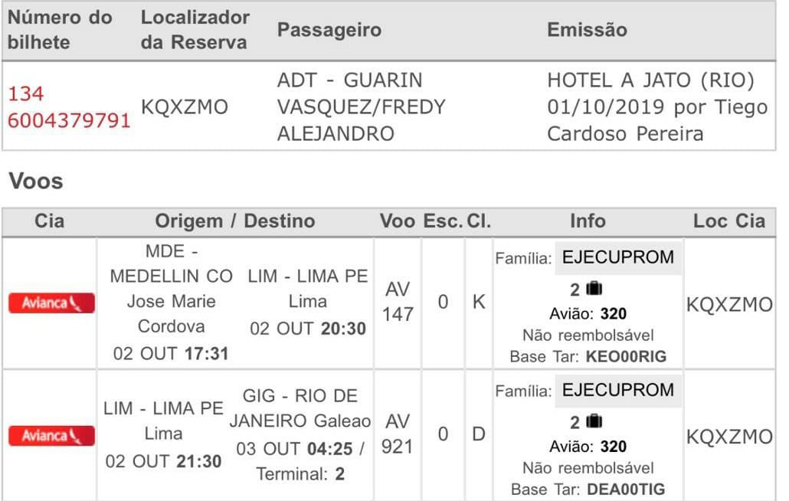Select the EJECUPROM family box for flight AV 921
789x501 pixels.
point(617,390)
